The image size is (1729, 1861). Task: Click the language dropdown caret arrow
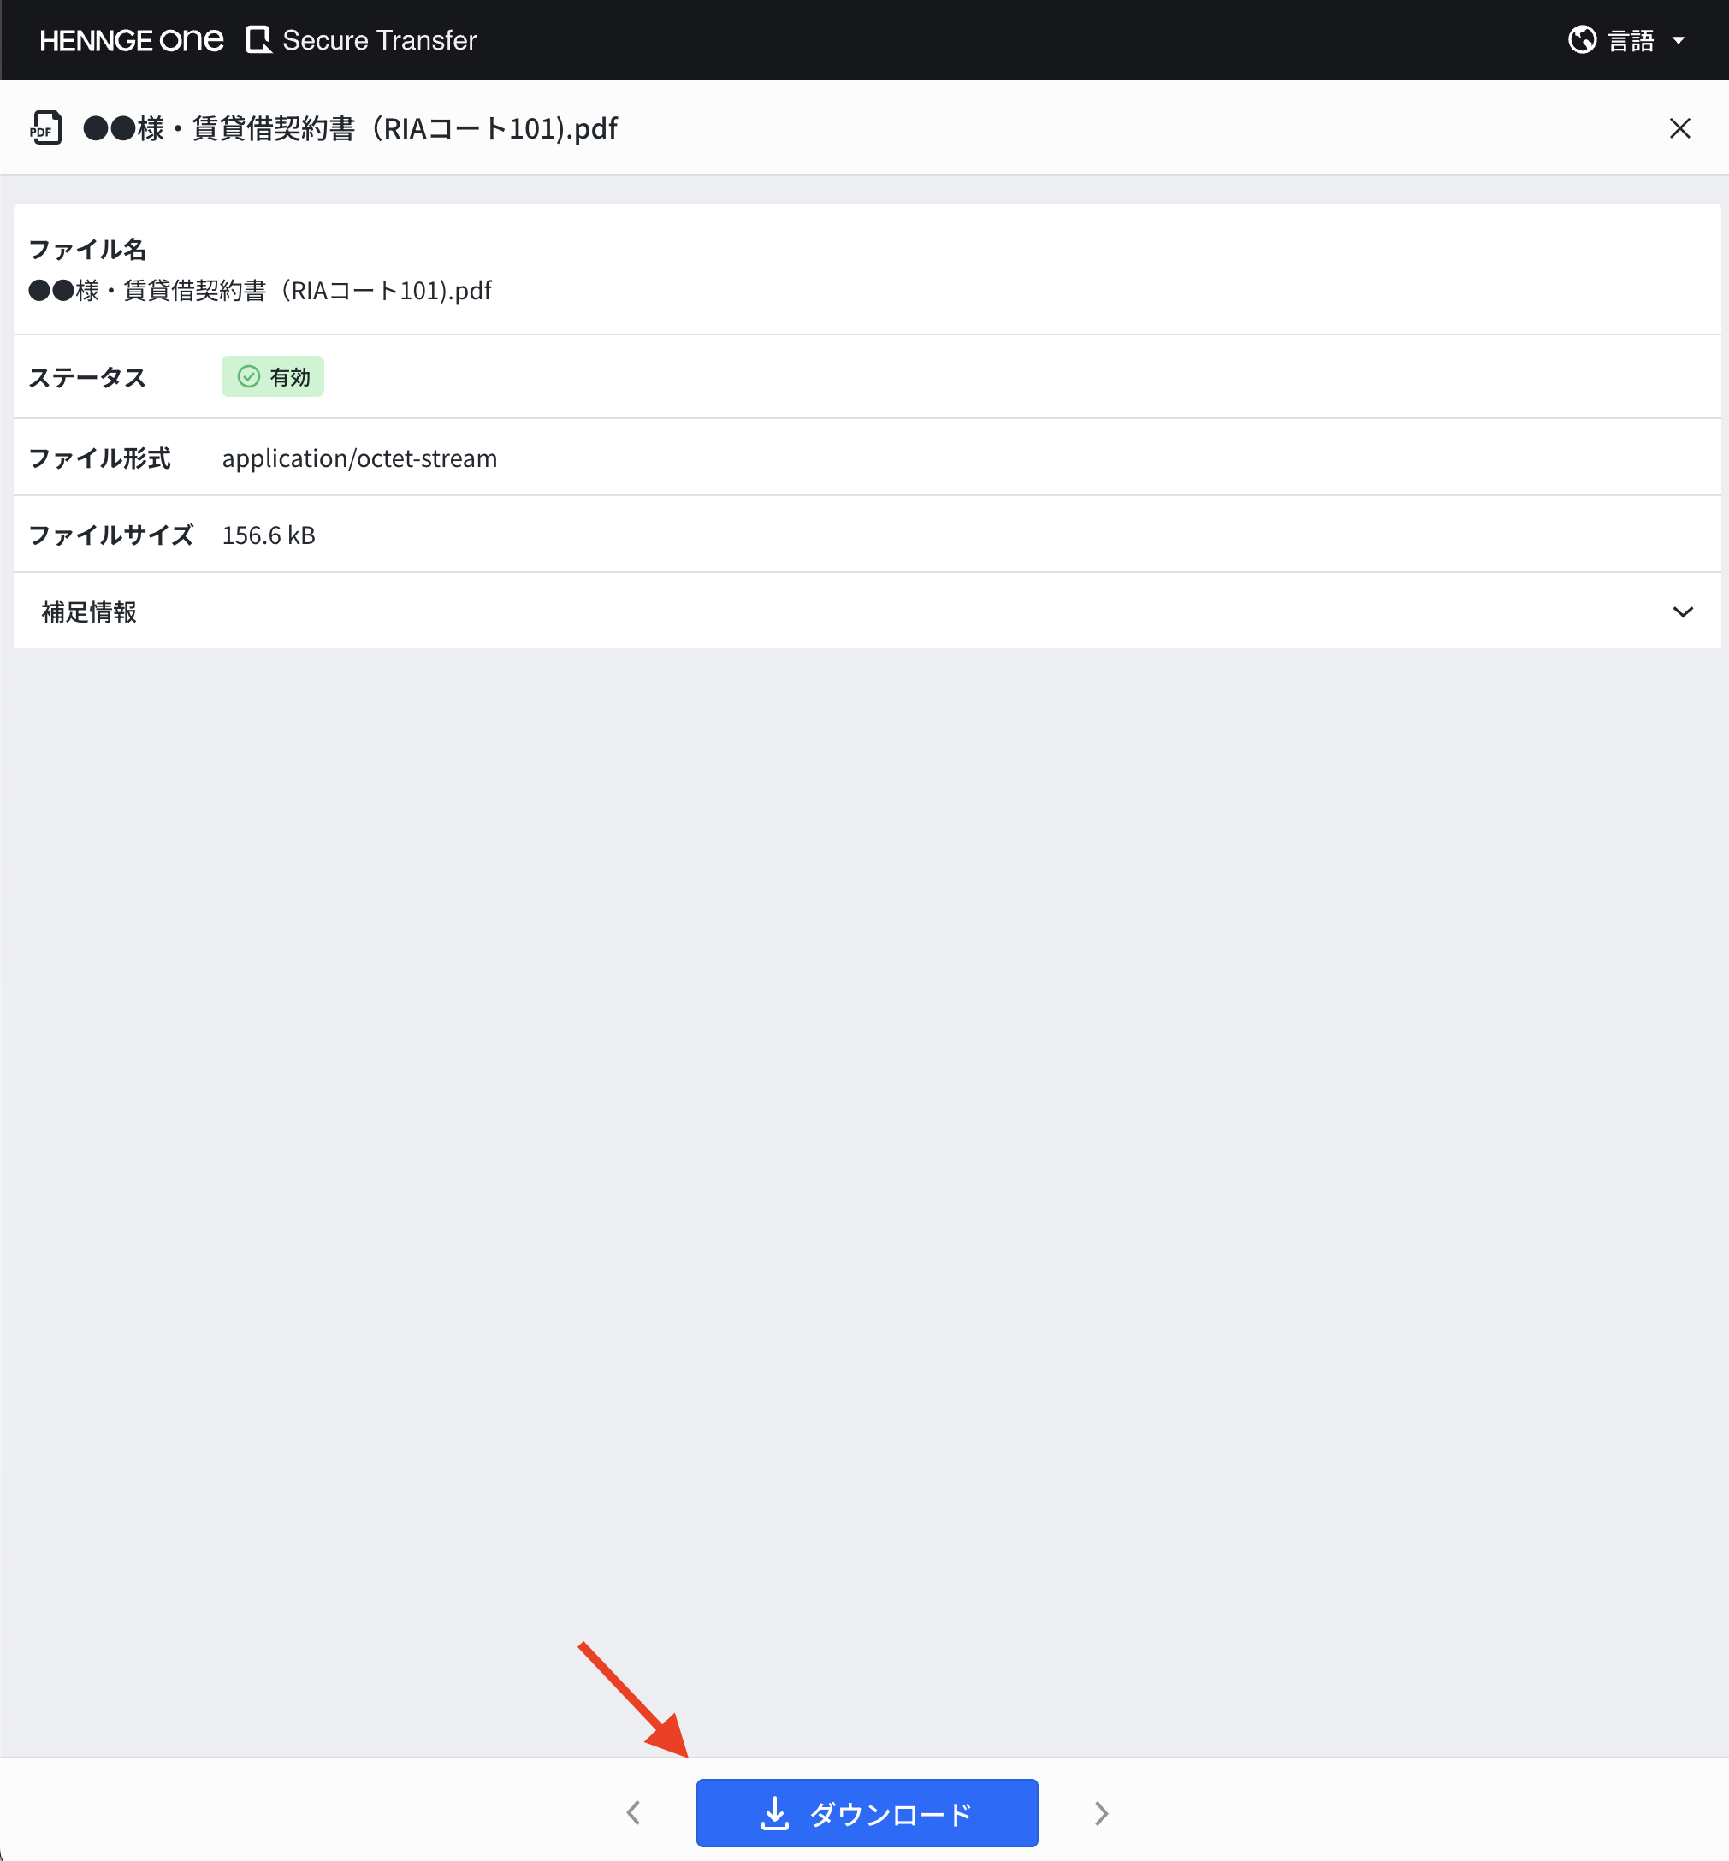click(x=1679, y=40)
